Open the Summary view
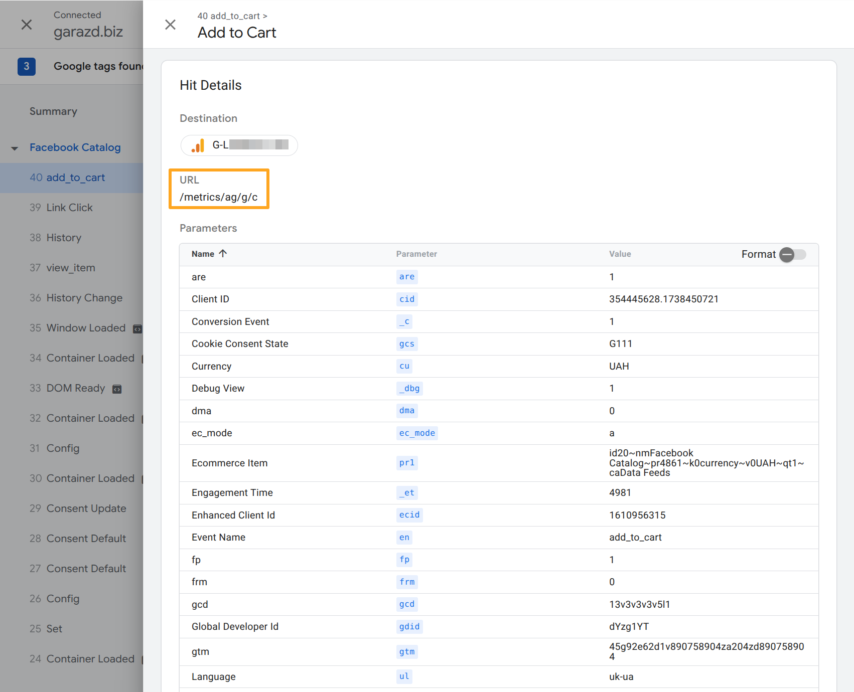The height and width of the screenshot is (692, 854). (x=53, y=111)
